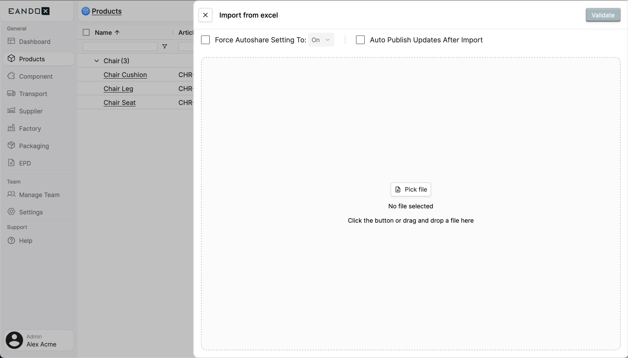Open the Chair Cushion product link

click(x=125, y=75)
